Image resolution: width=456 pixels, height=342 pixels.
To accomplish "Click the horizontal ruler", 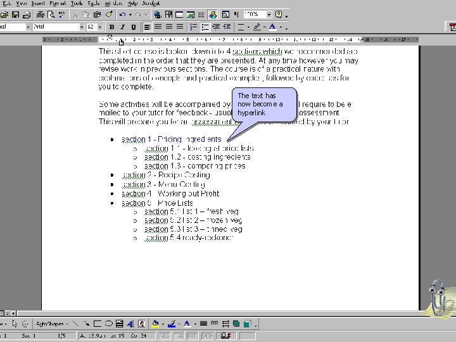I will point(230,39).
